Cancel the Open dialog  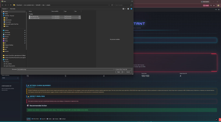tap(128, 72)
